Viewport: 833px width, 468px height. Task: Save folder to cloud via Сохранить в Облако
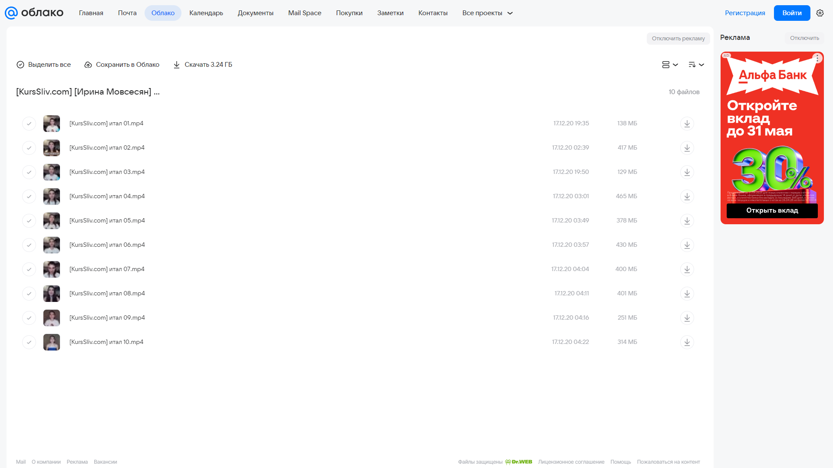click(122, 65)
